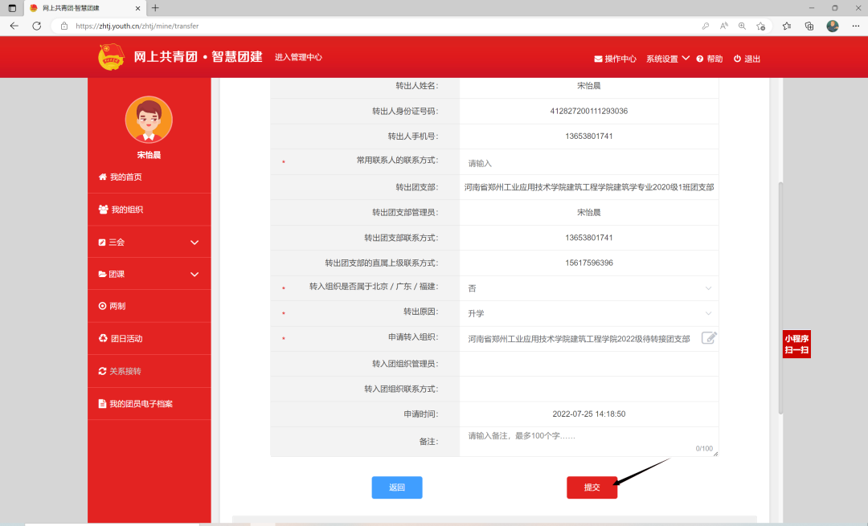Screen dimensions: 868x526
Task: Click 退出 to log out
Action: tap(747, 59)
